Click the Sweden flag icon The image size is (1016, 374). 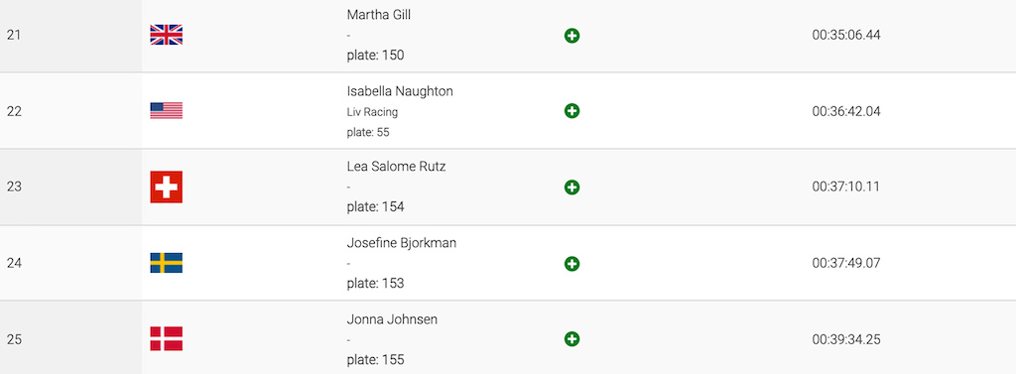pos(167,263)
